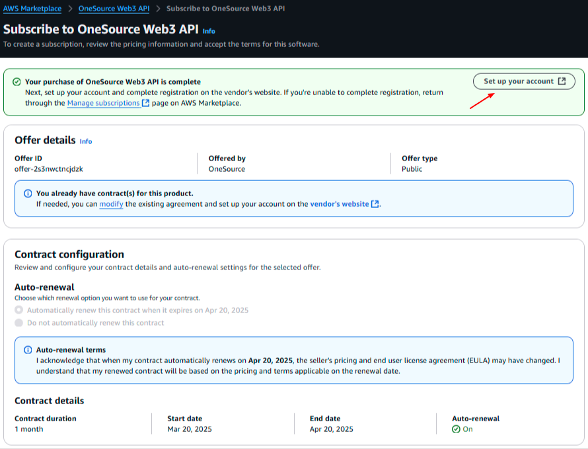Click the green check icon next to On
This screenshot has height=449, width=588.
click(x=456, y=429)
